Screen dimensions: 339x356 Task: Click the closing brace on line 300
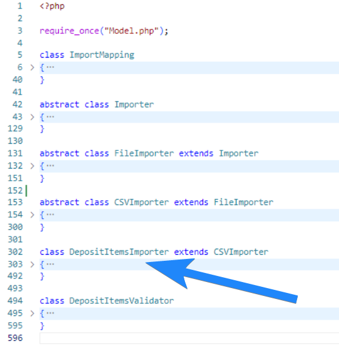pos(42,227)
